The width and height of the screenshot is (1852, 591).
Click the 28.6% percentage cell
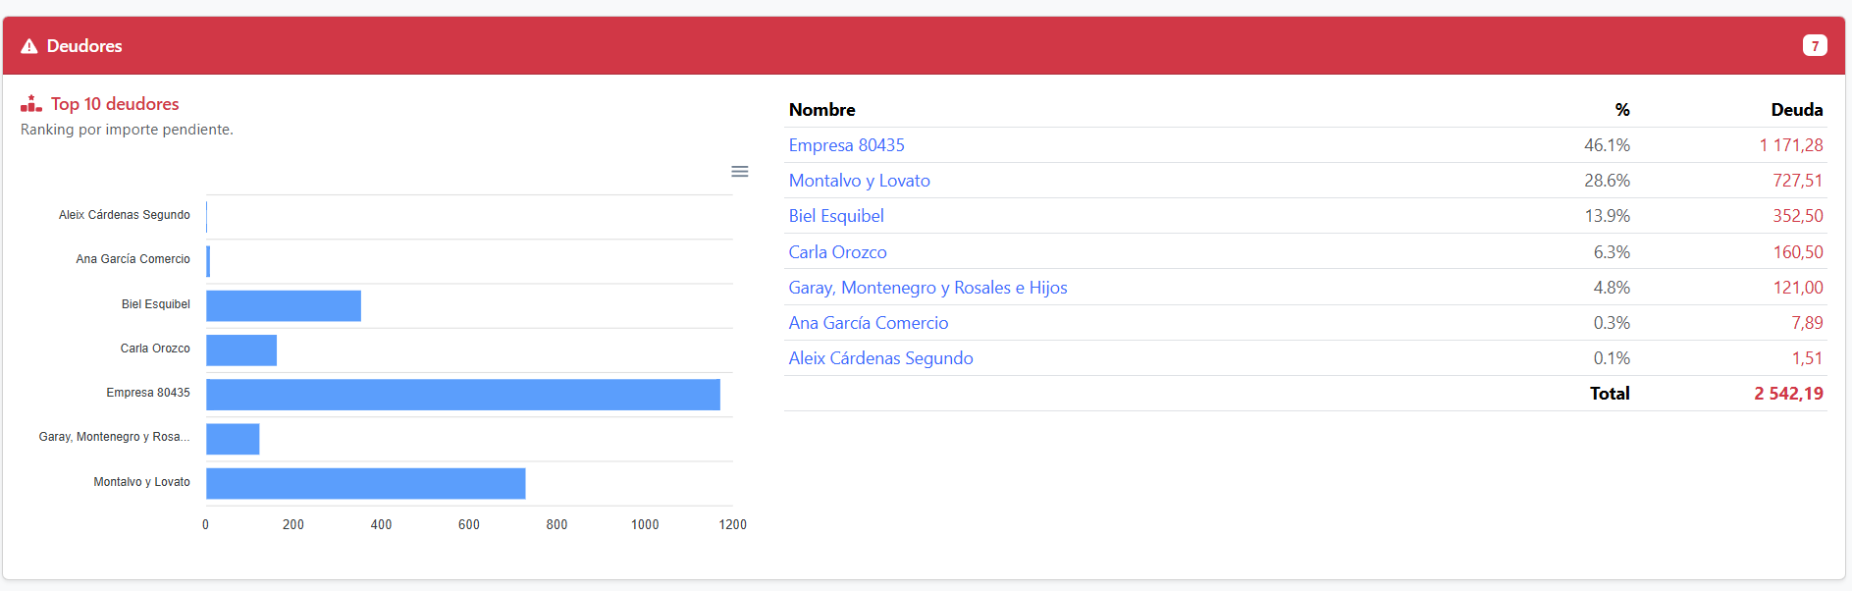1607,181
